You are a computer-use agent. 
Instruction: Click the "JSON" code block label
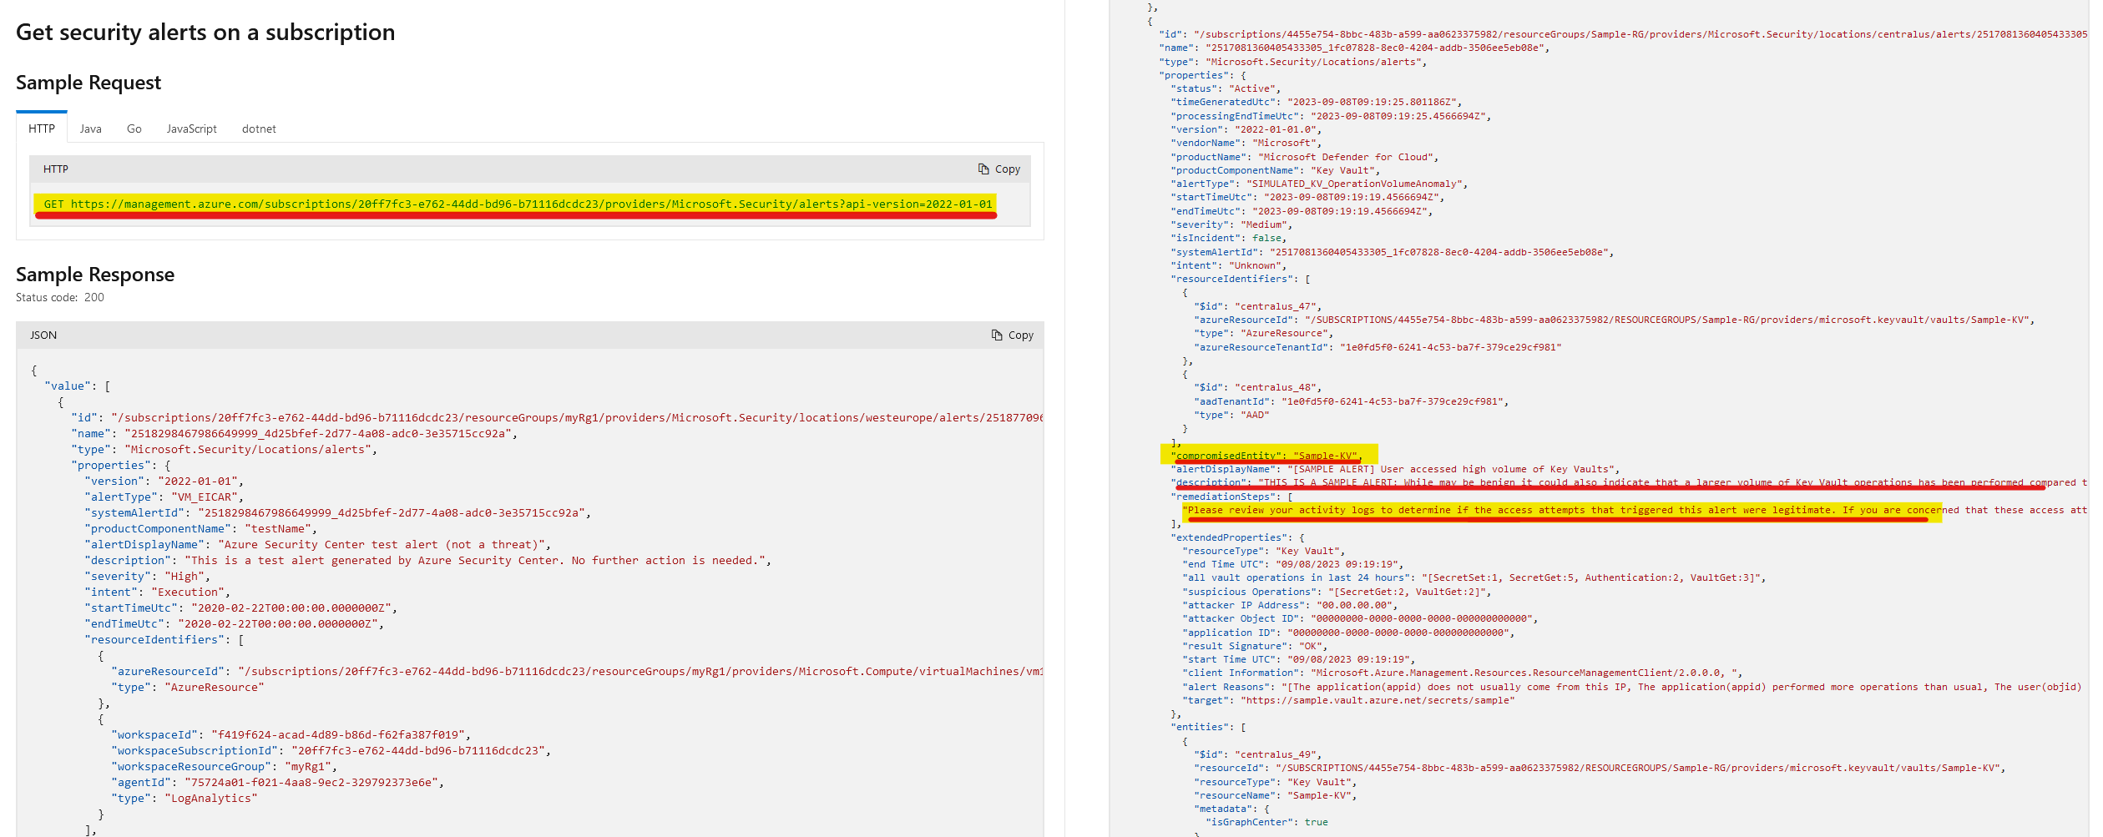pyautogui.click(x=43, y=335)
